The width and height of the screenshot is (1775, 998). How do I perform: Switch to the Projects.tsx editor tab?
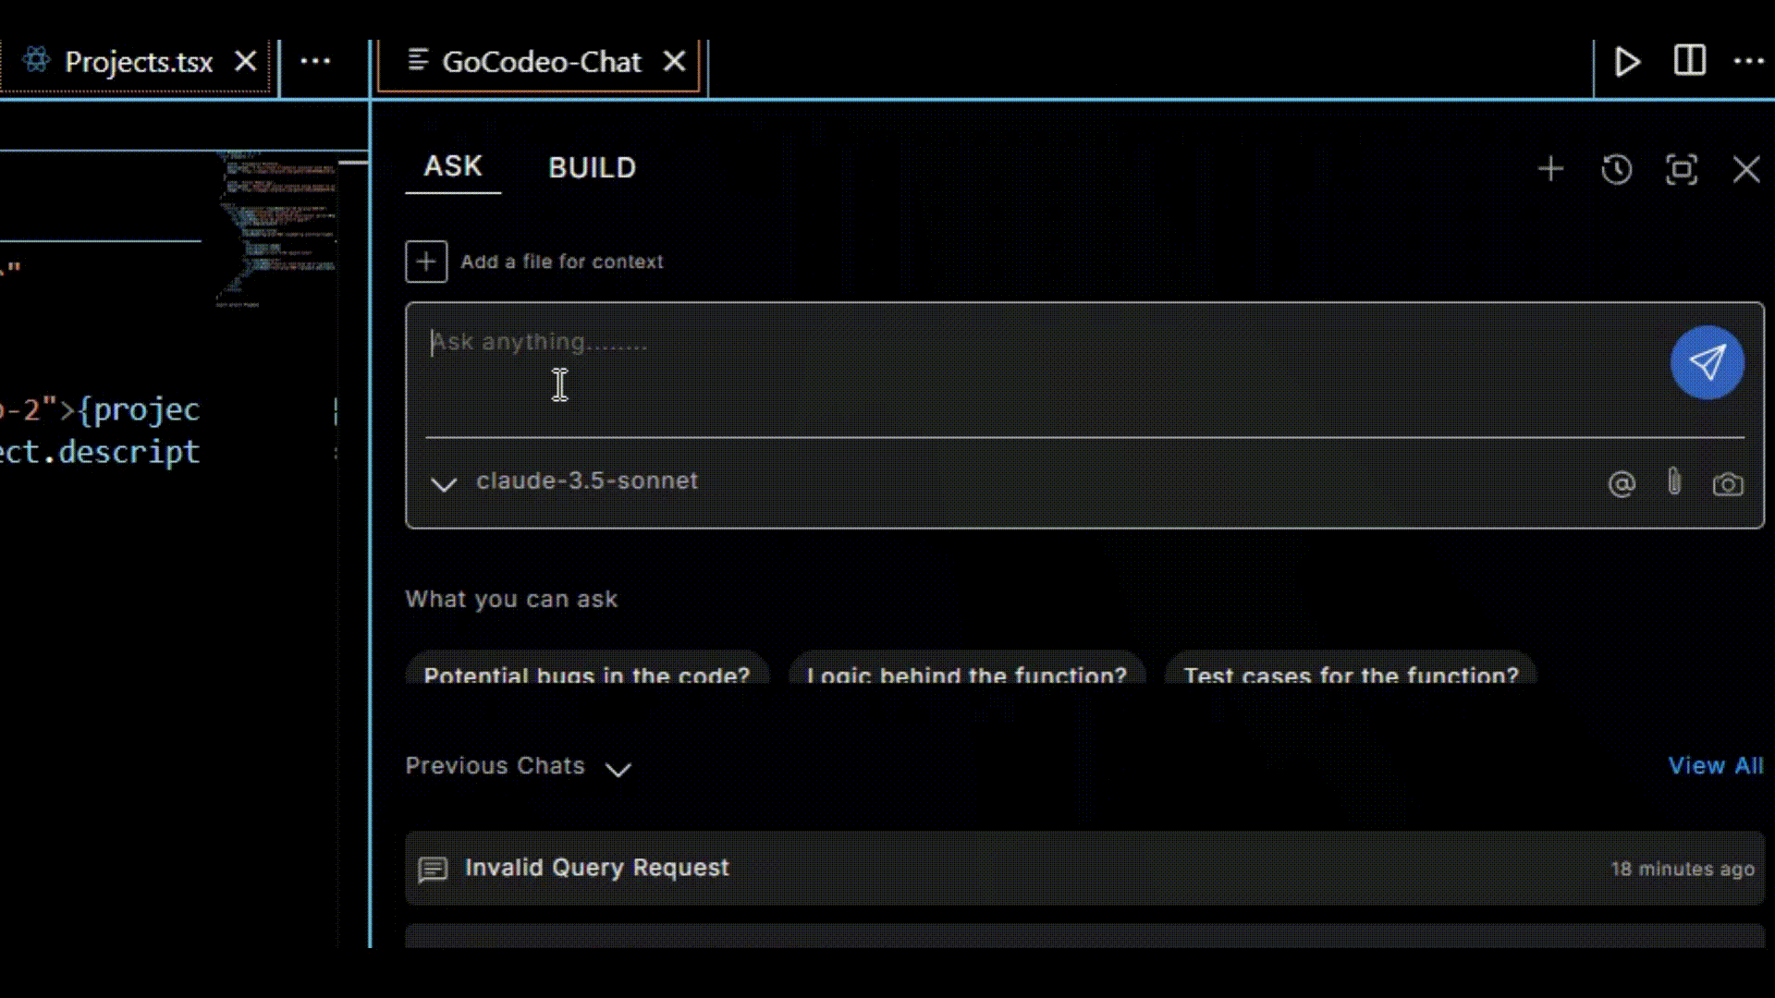(139, 63)
